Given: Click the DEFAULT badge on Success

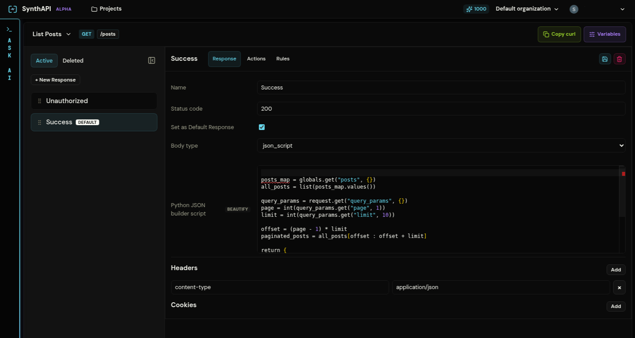Looking at the screenshot, I should 87,122.
